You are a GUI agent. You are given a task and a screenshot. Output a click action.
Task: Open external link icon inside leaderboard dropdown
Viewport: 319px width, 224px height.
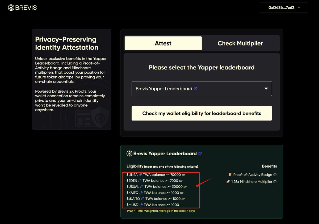[196, 89]
